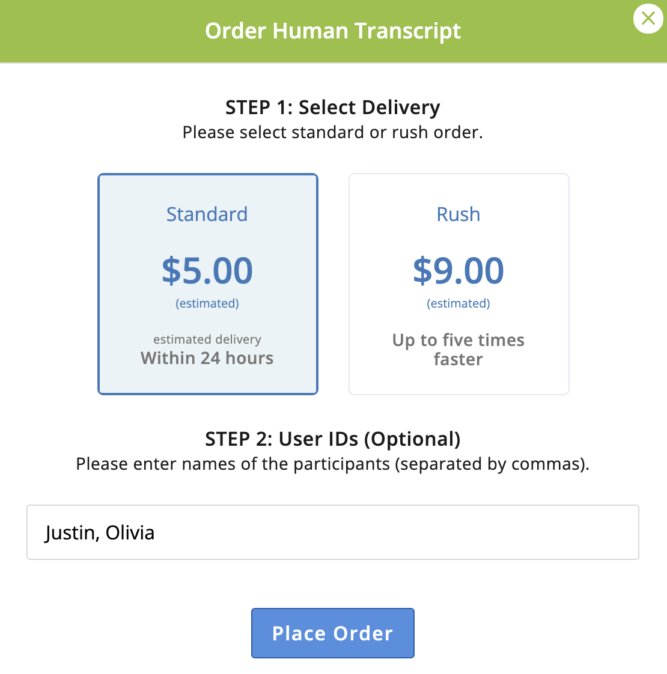Click the "estimated delivery" label in Standard card
This screenshot has height=674, width=667.
[207, 339]
